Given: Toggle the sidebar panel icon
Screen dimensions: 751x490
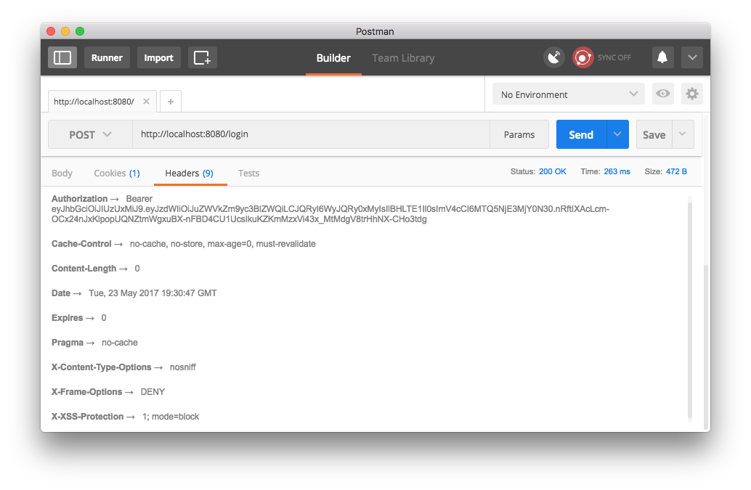Looking at the screenshot, I should [62, 57].
